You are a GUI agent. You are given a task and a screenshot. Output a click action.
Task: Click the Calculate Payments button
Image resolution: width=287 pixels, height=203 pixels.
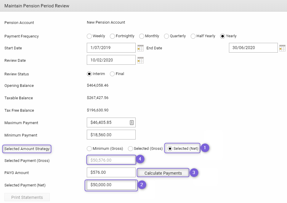coord(163,173)
